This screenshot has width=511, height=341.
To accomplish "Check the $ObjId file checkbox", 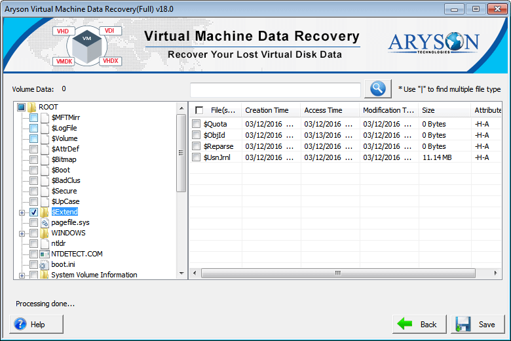I will pos(196,135).
